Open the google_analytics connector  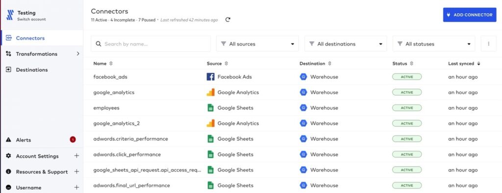[x=114, y=93]
